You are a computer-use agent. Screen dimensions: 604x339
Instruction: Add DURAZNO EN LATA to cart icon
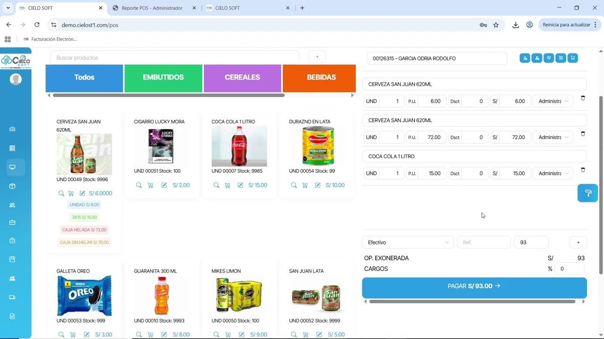click(305, 186)
